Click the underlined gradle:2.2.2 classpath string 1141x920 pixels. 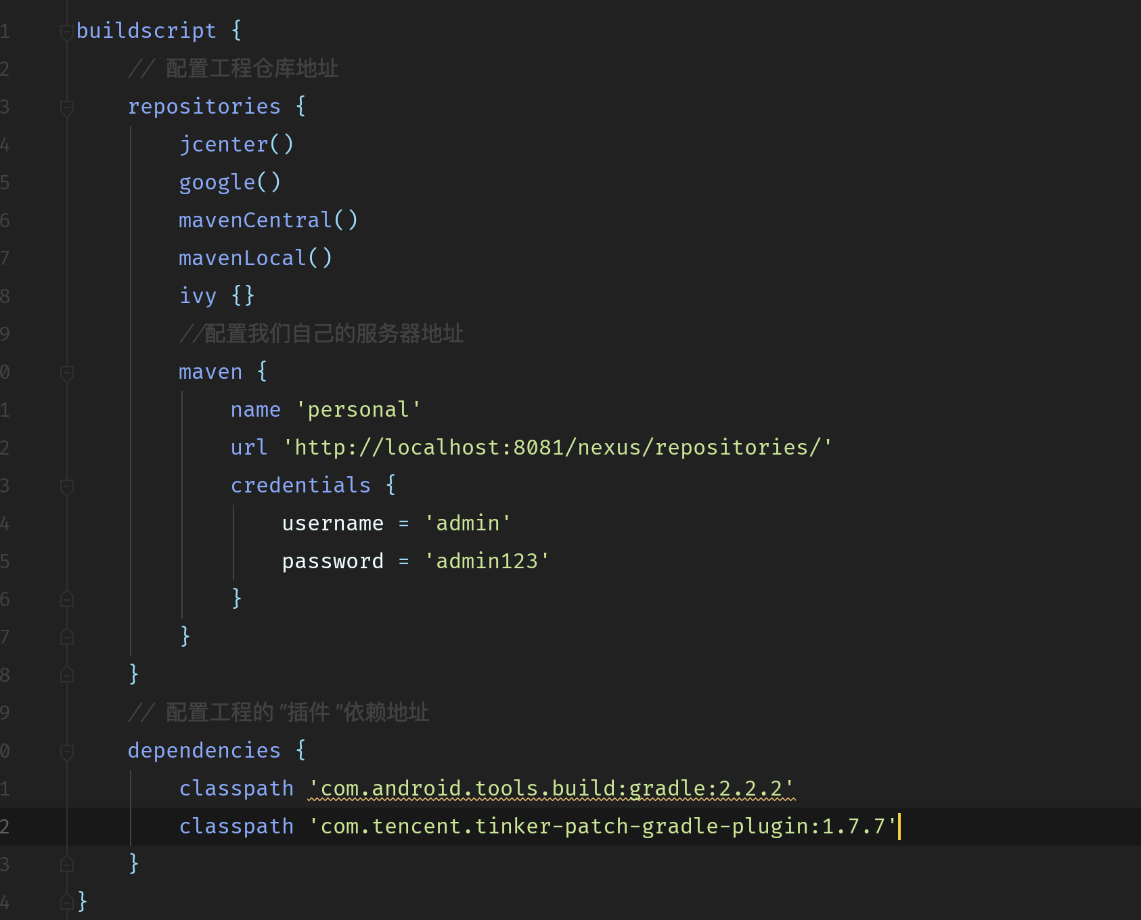tap(551, 788)
